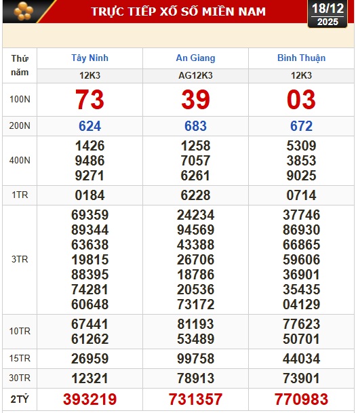The image size is (356, 413).
Task: Select the 'Thứ năm' day label
Action: pyautogui.click(x=20, y=65)
